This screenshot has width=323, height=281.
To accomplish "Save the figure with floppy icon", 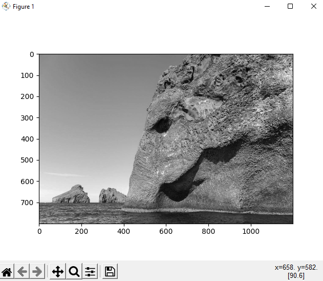I will click(110, 271).
